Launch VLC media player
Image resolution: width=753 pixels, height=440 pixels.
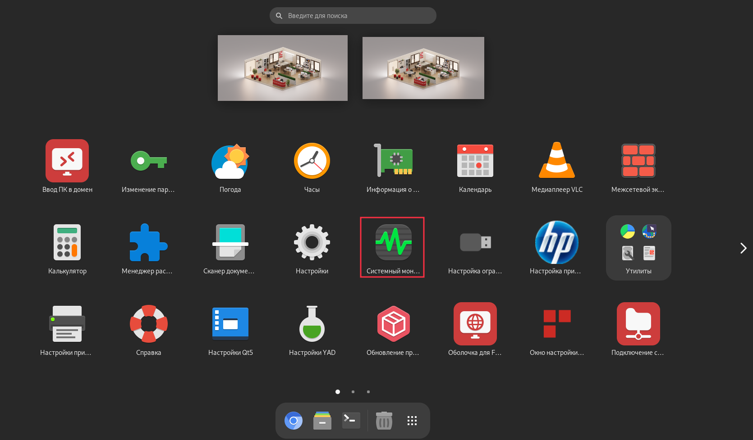pyautogui.click(x=557, y=161)
